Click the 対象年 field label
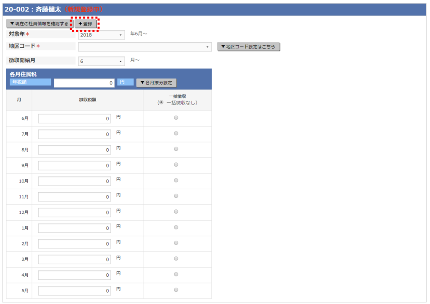The height and width of the screenshot is (304, 430). [x=17, y=34]
